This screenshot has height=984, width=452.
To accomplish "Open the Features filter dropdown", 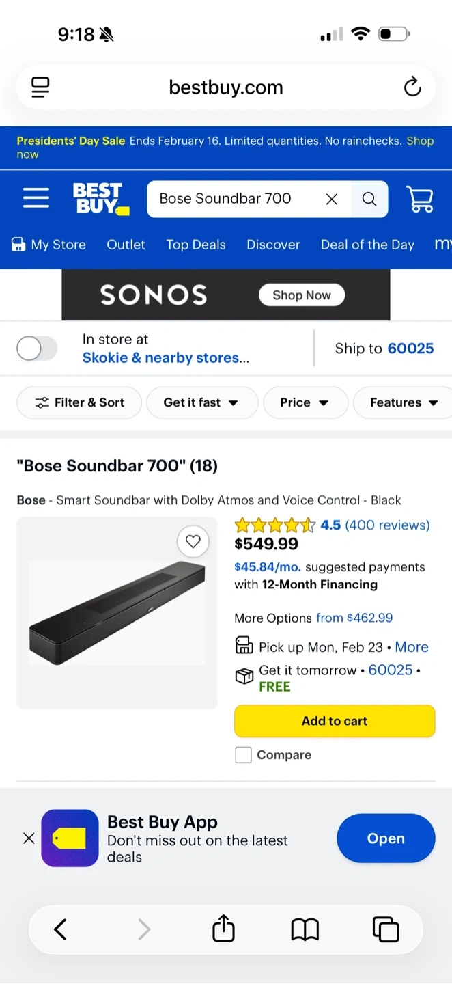I will 404,402.
